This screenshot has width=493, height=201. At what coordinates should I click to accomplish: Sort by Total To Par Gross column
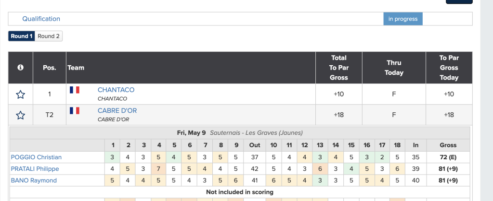point(338,68)
